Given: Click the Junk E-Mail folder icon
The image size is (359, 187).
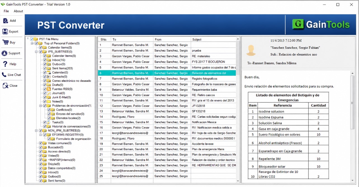Looking at the screenshot, I should 49,97.
